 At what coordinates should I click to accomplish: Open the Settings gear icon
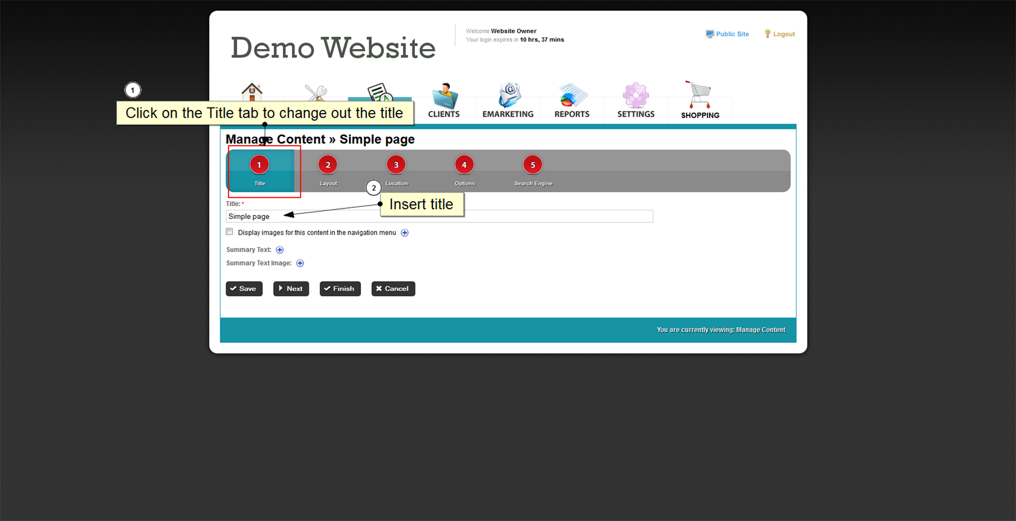pyautogui.click(x=636, y=96)
